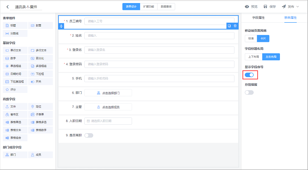Click the drag handle on 员工编号 row
Screen dimensions: 308x170
61,26
